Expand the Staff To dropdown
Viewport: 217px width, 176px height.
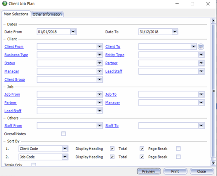click(201, 126)
